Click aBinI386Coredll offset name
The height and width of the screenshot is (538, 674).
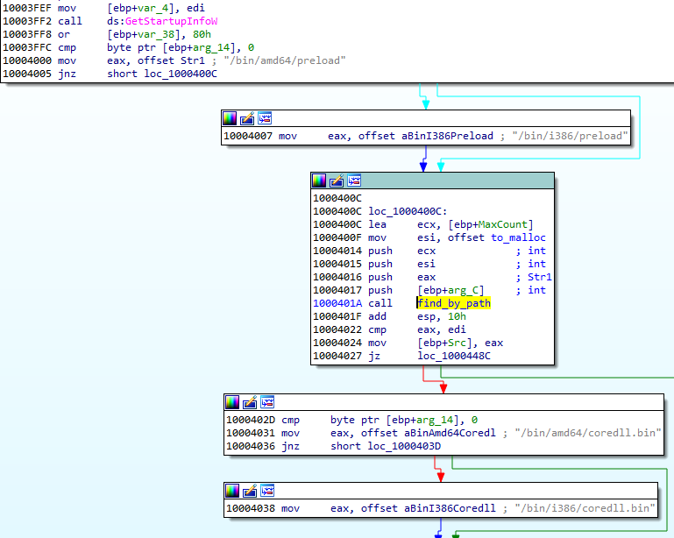coord(450,508)
